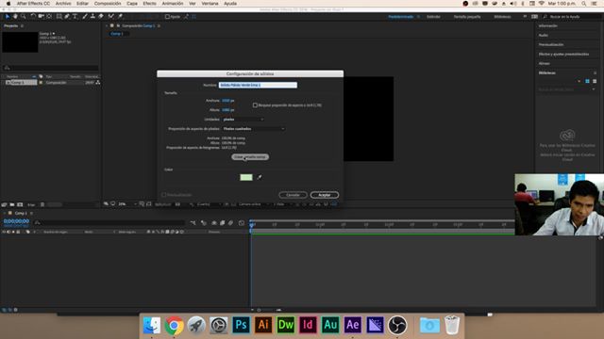Viewport: 604px width, 339px height.
Task: Open the Illustrator icon in Dock
Action: pos(263,325)
